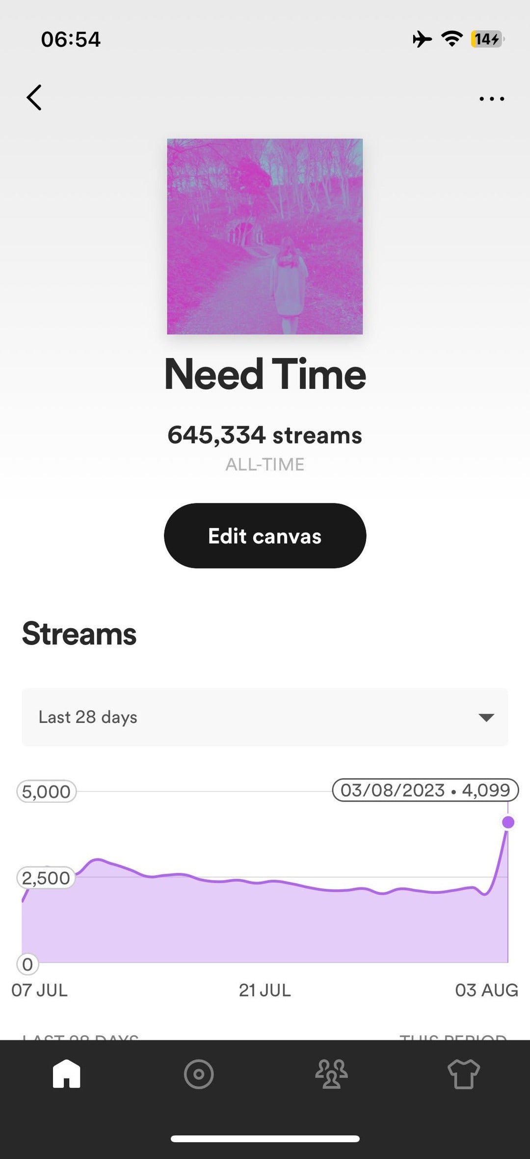Image resolution: width=530 pixels, height=1159 pixels.
Task: Open the three-dot more options menu
Action: (492, 99)
